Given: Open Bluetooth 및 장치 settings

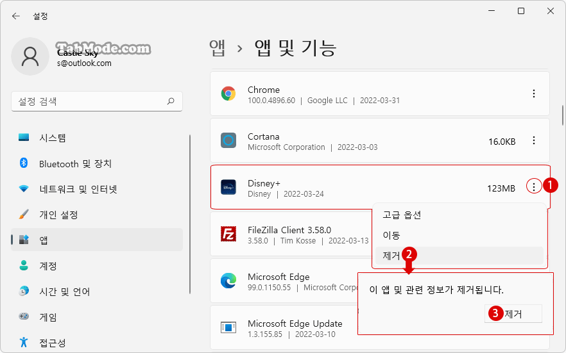Looking at the screenshot, I should click(x=97, y=163).
